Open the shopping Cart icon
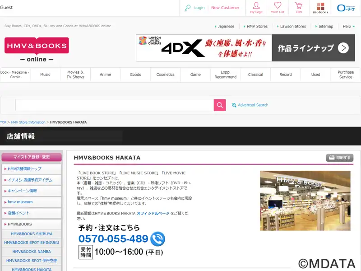 (299, 7)
